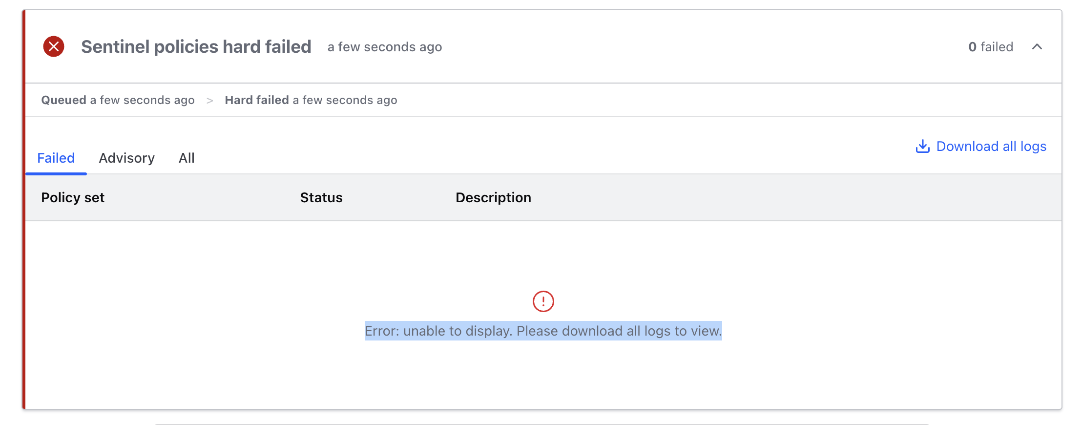Click the Queued a few seconds ago stage
The image size is (1082, 425).
coord(118,100)
